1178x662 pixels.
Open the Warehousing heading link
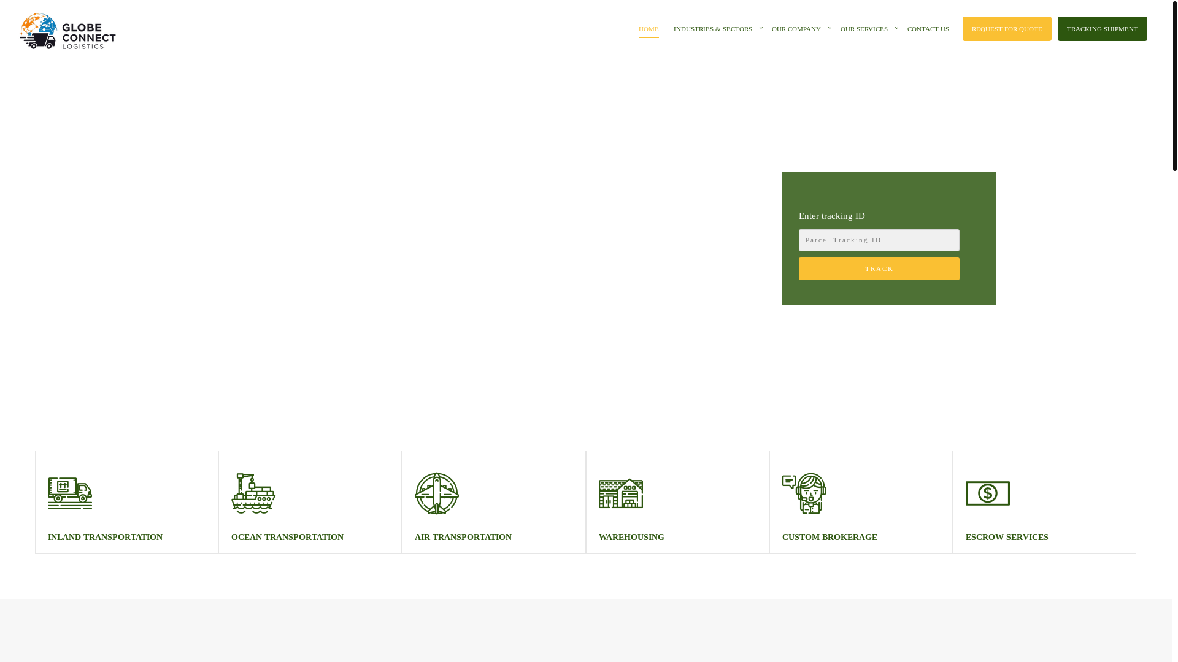point(631,537)
